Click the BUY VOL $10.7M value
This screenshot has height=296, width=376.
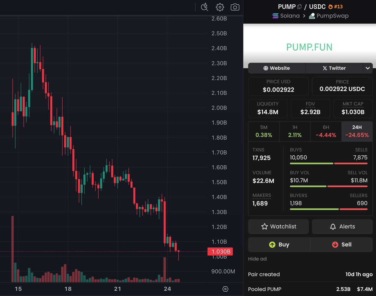point(299,180)
